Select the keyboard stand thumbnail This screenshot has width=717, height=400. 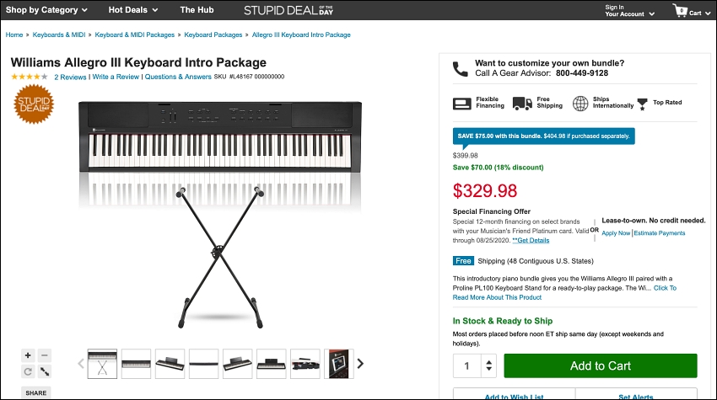102,364
